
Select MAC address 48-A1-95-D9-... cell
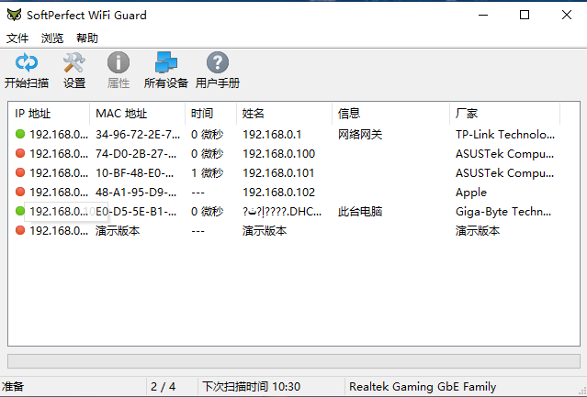(x=136, y=193)
